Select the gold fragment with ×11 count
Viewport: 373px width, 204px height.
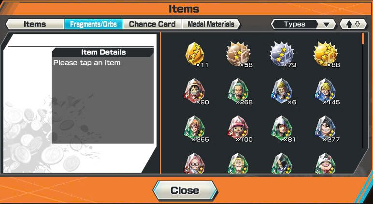(195, 54)
